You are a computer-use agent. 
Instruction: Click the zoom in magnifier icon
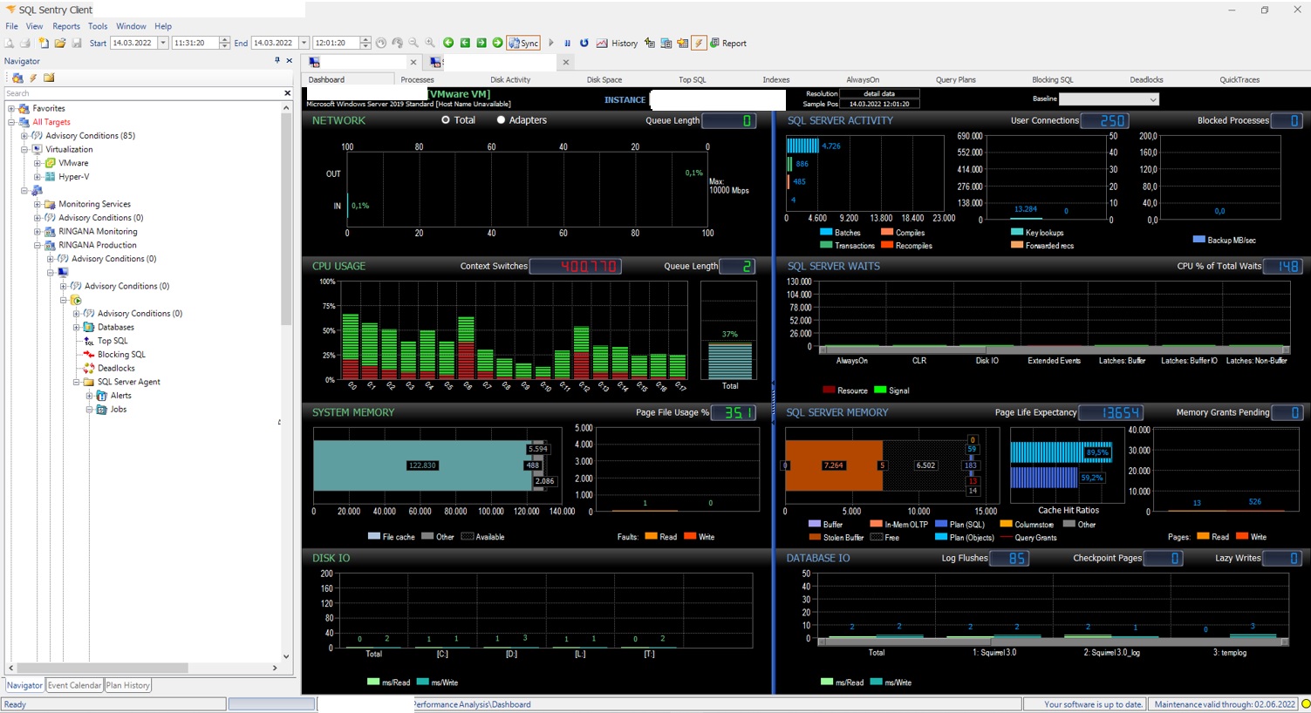tap(430, 43)
